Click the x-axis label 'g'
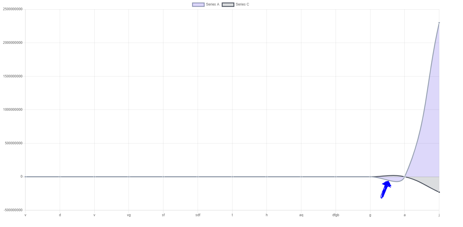463x227 pixels. [370, 215]
